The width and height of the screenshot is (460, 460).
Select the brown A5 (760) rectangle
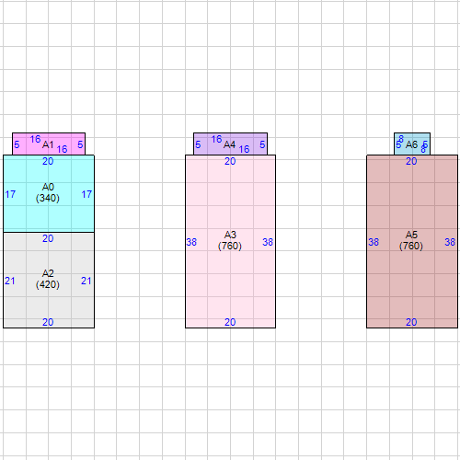[412, 241]
